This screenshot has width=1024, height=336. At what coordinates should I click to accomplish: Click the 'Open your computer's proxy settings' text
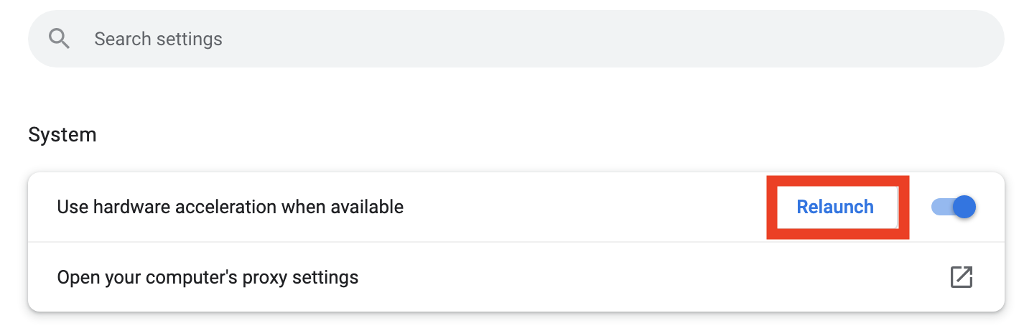[208, 277]
